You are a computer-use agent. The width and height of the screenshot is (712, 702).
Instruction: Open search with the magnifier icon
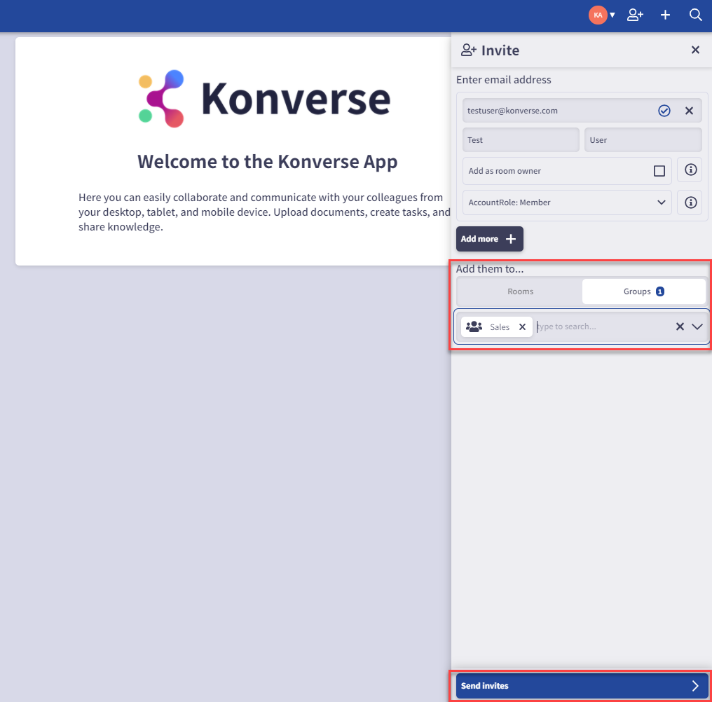[x=695, y=15]
